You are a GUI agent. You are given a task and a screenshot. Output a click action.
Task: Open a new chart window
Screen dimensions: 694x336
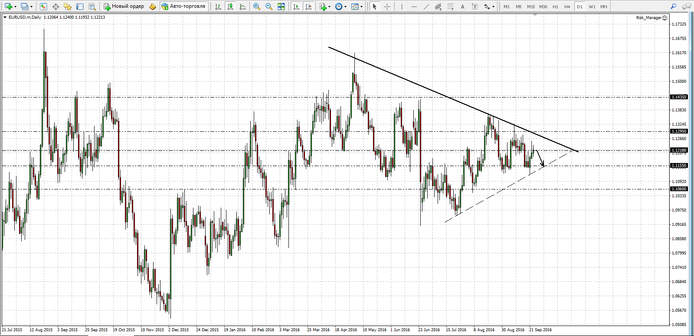point(8,7)
